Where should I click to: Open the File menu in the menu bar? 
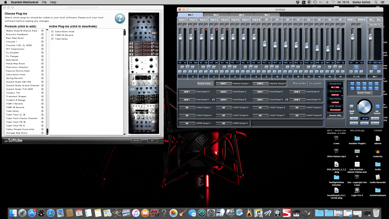click(x=44, y=2)
